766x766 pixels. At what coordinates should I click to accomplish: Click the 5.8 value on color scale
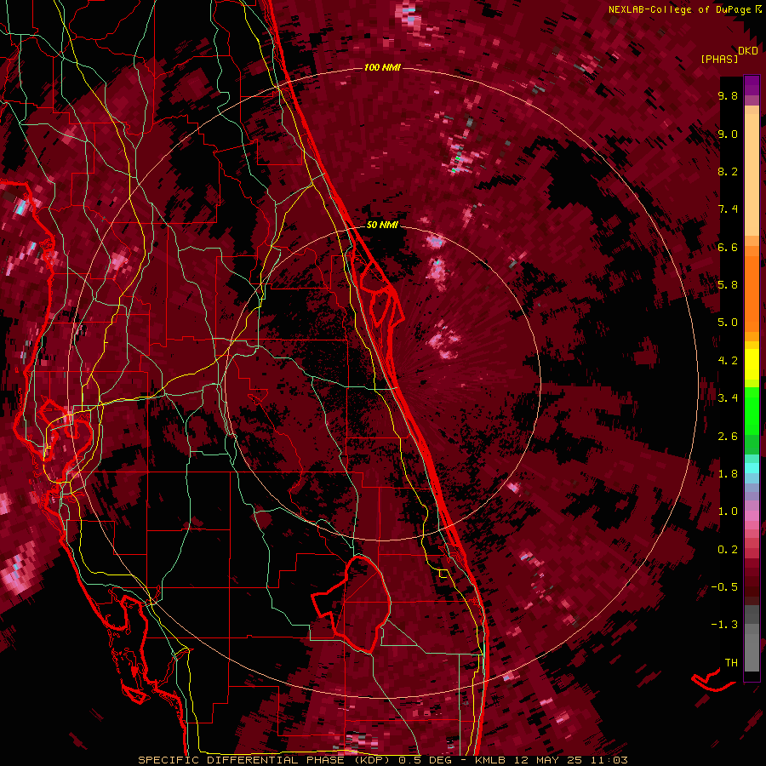(x=728, y=285)
